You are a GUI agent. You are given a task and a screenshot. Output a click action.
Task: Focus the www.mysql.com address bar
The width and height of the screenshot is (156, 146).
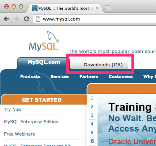[x=95, y=19]
